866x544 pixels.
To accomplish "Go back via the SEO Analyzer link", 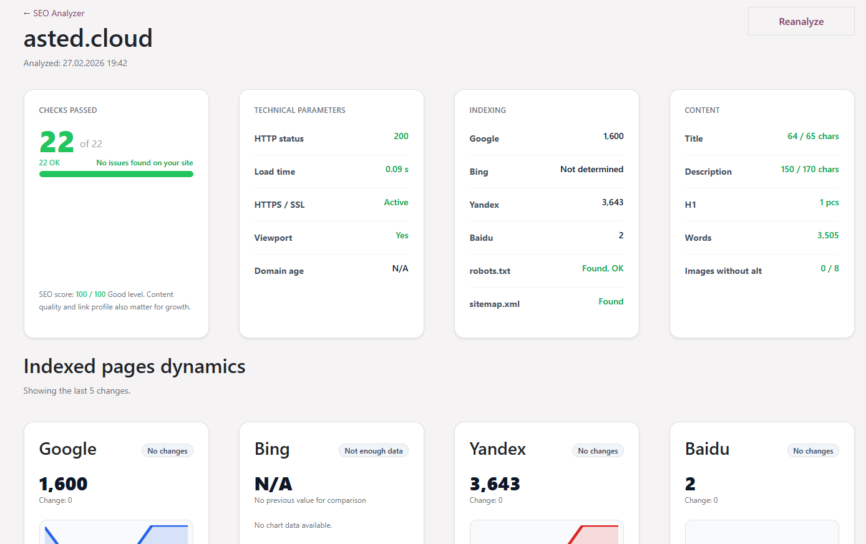I will pos(54,13).
